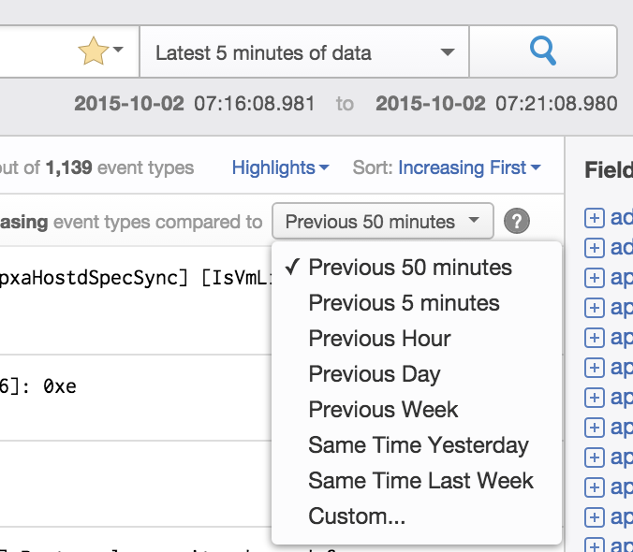Collapse the Previous 50 minutes comparison dropdown
633x552 pixels.
382,222
